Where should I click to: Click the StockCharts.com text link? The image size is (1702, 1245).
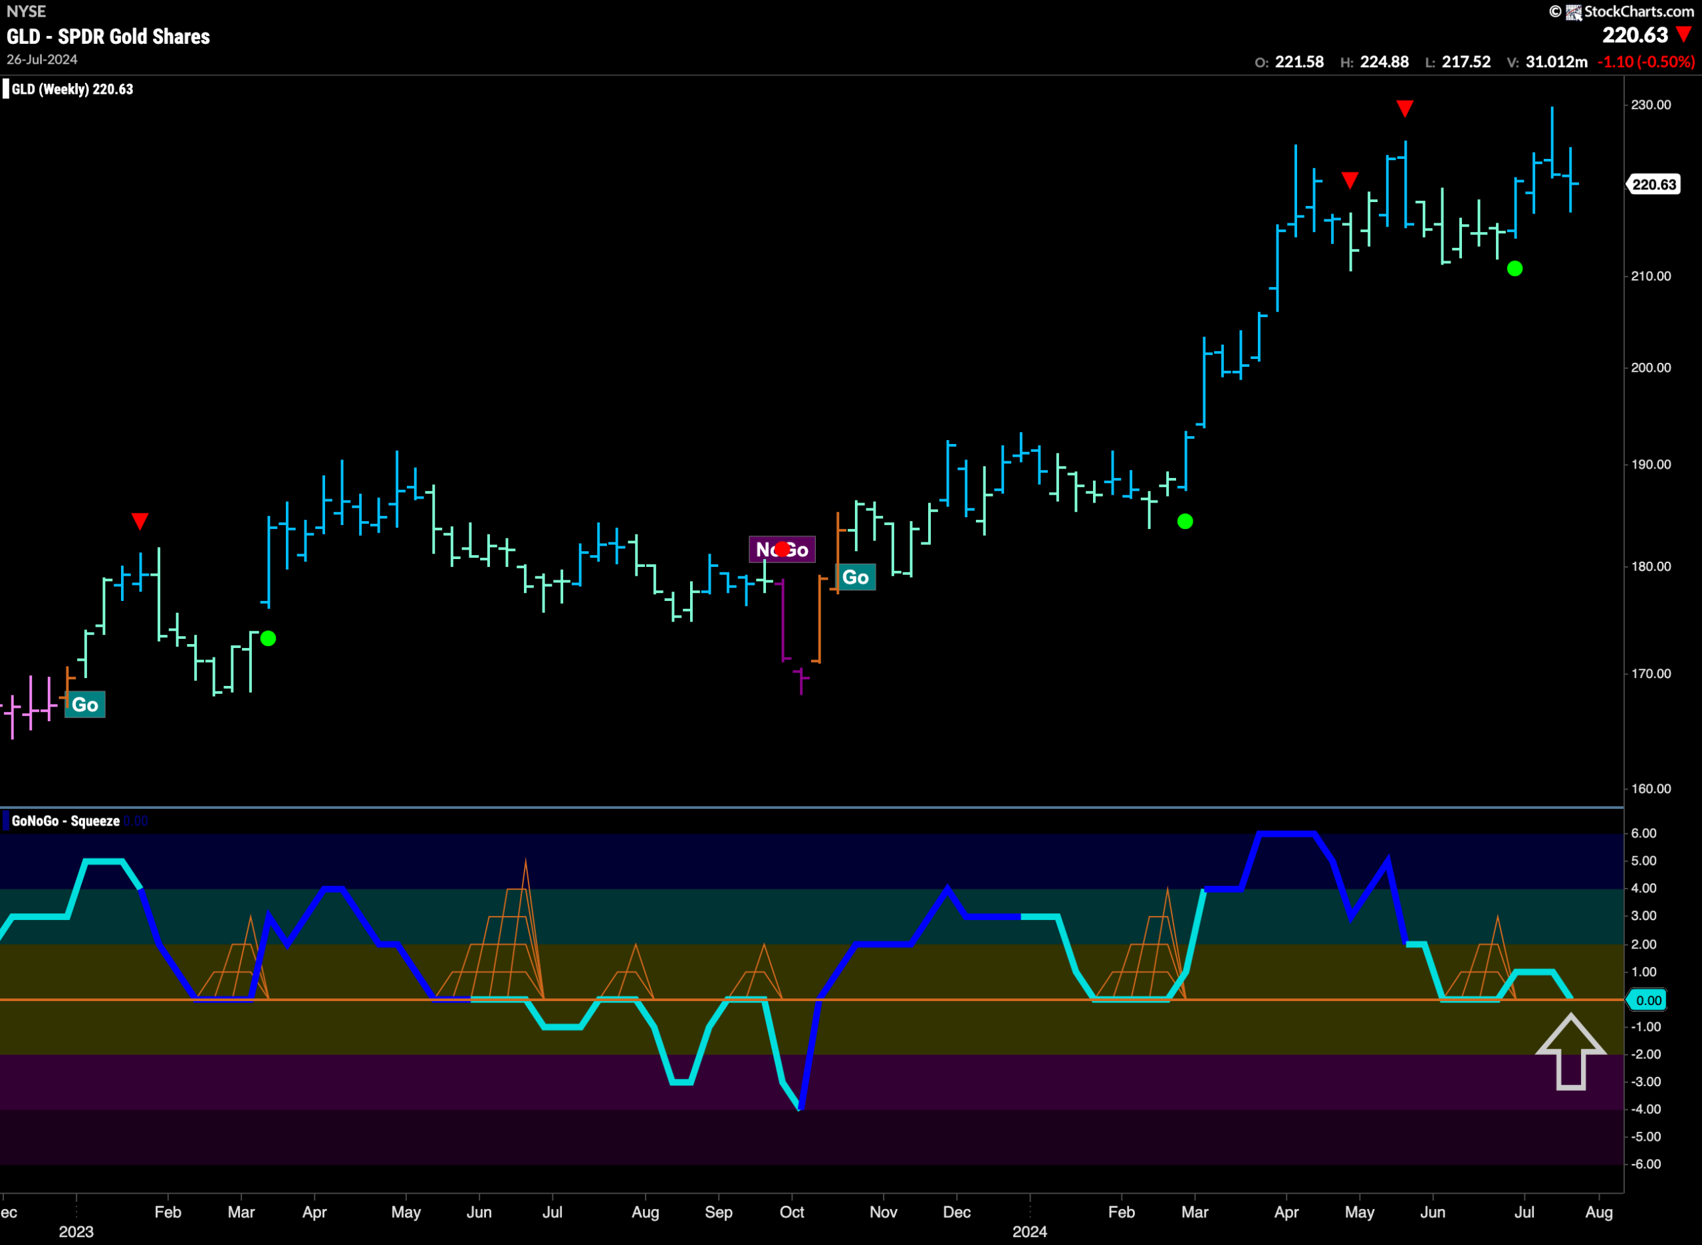(1639, 11)
